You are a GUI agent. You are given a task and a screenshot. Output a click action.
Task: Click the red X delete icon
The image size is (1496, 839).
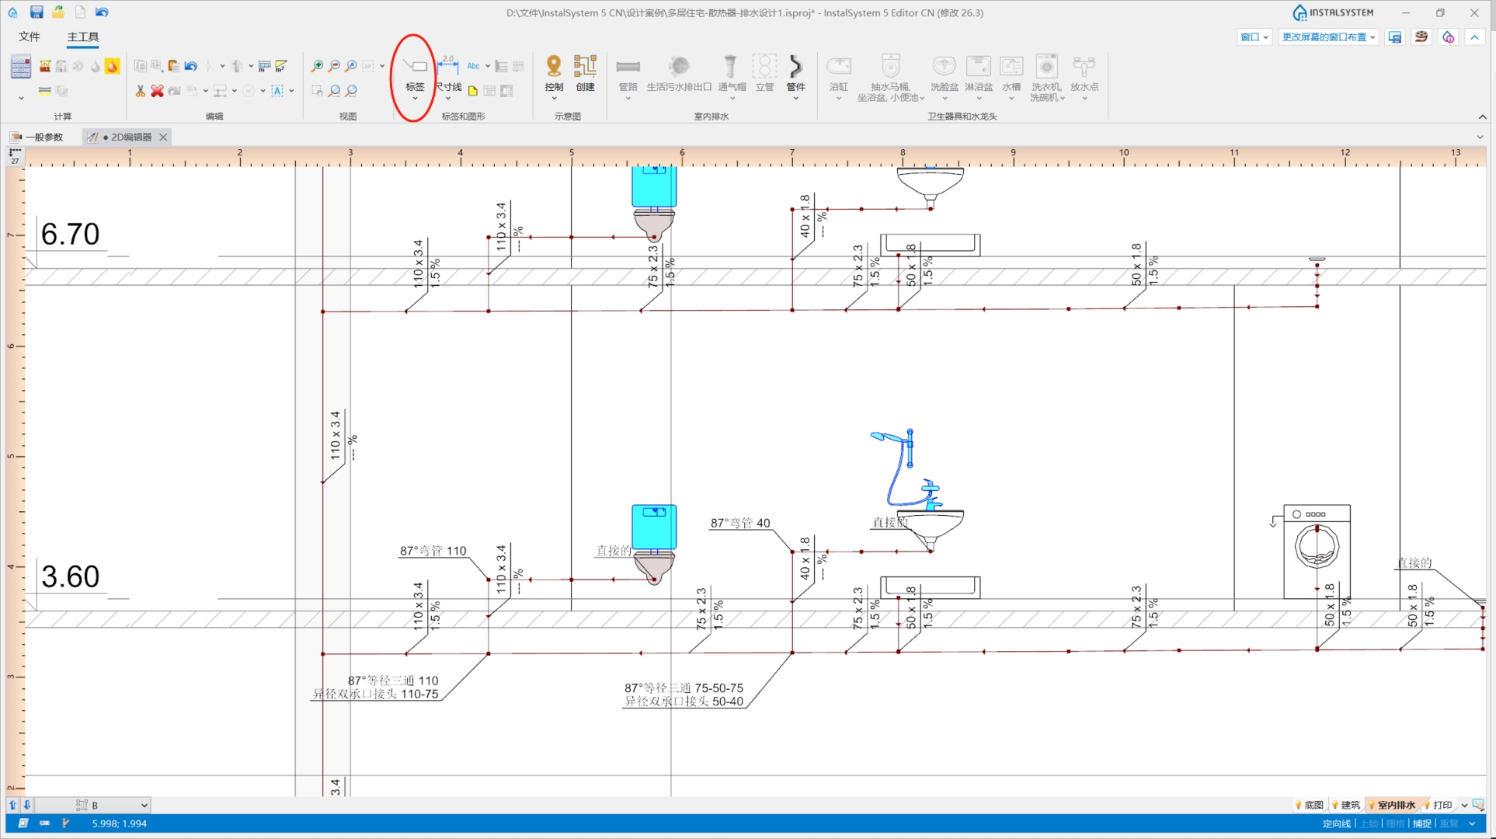(x=157, y=91)
